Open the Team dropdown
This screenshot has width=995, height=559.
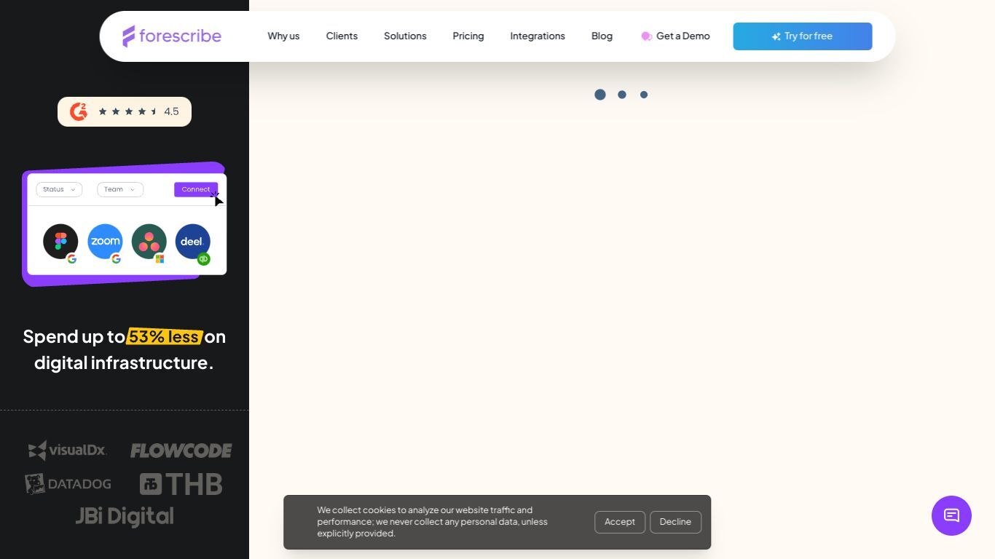[x=120, y=189]
